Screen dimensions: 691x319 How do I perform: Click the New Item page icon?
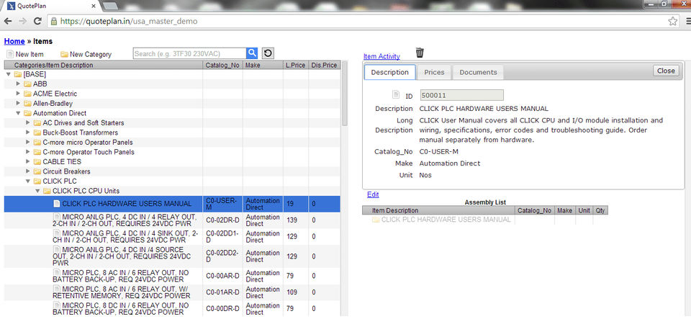(x=10, y=54)
